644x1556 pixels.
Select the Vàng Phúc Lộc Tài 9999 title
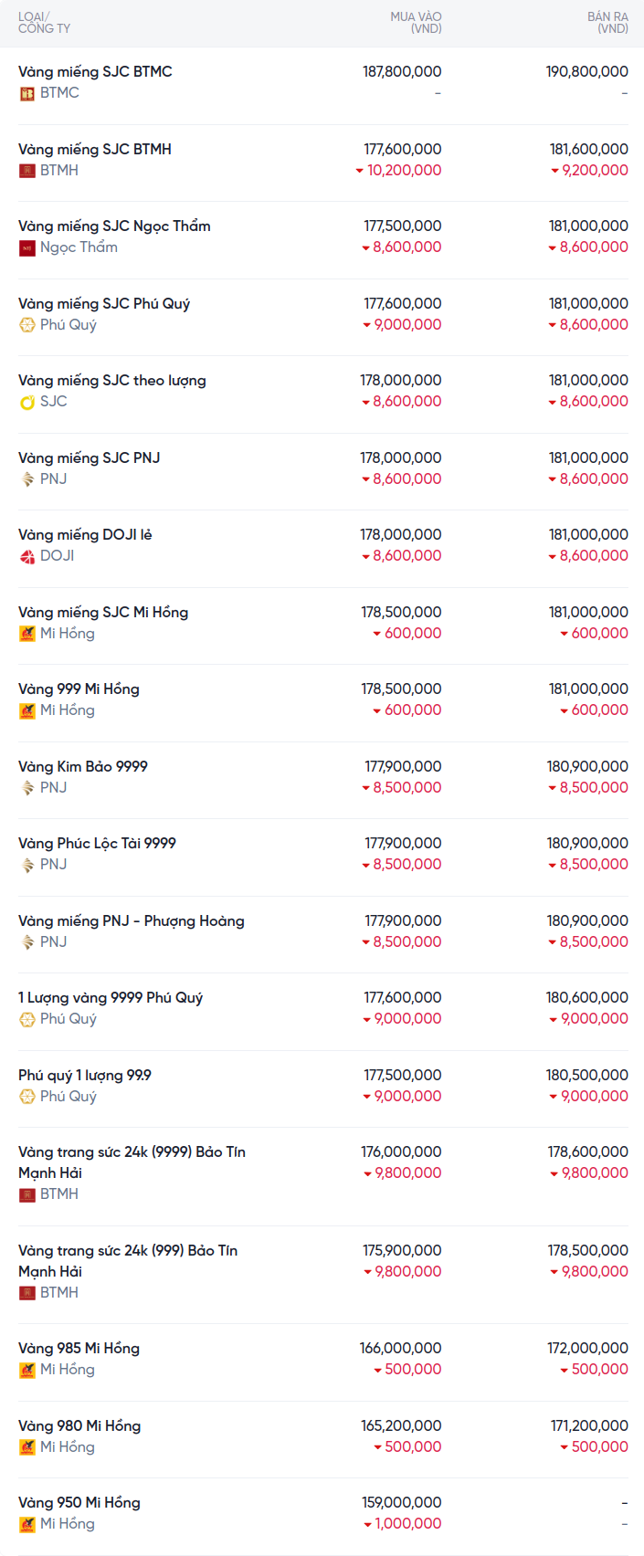(97, 843)
